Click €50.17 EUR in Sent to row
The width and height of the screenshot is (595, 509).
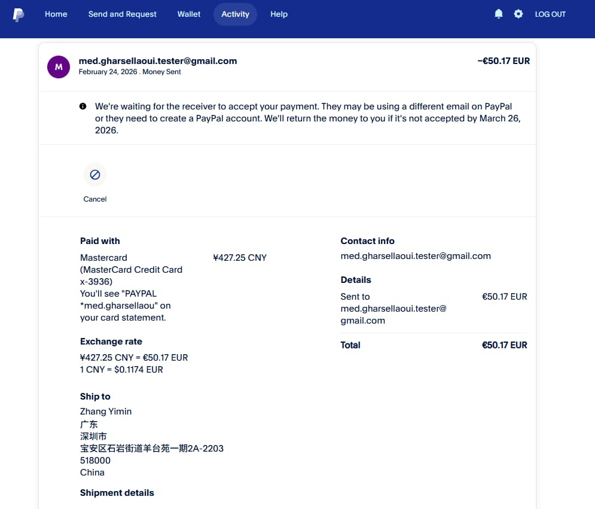504,297
